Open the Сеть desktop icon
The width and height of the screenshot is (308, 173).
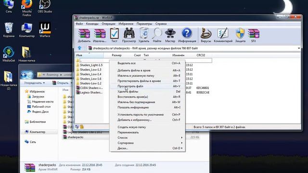[x=9, y=7]
